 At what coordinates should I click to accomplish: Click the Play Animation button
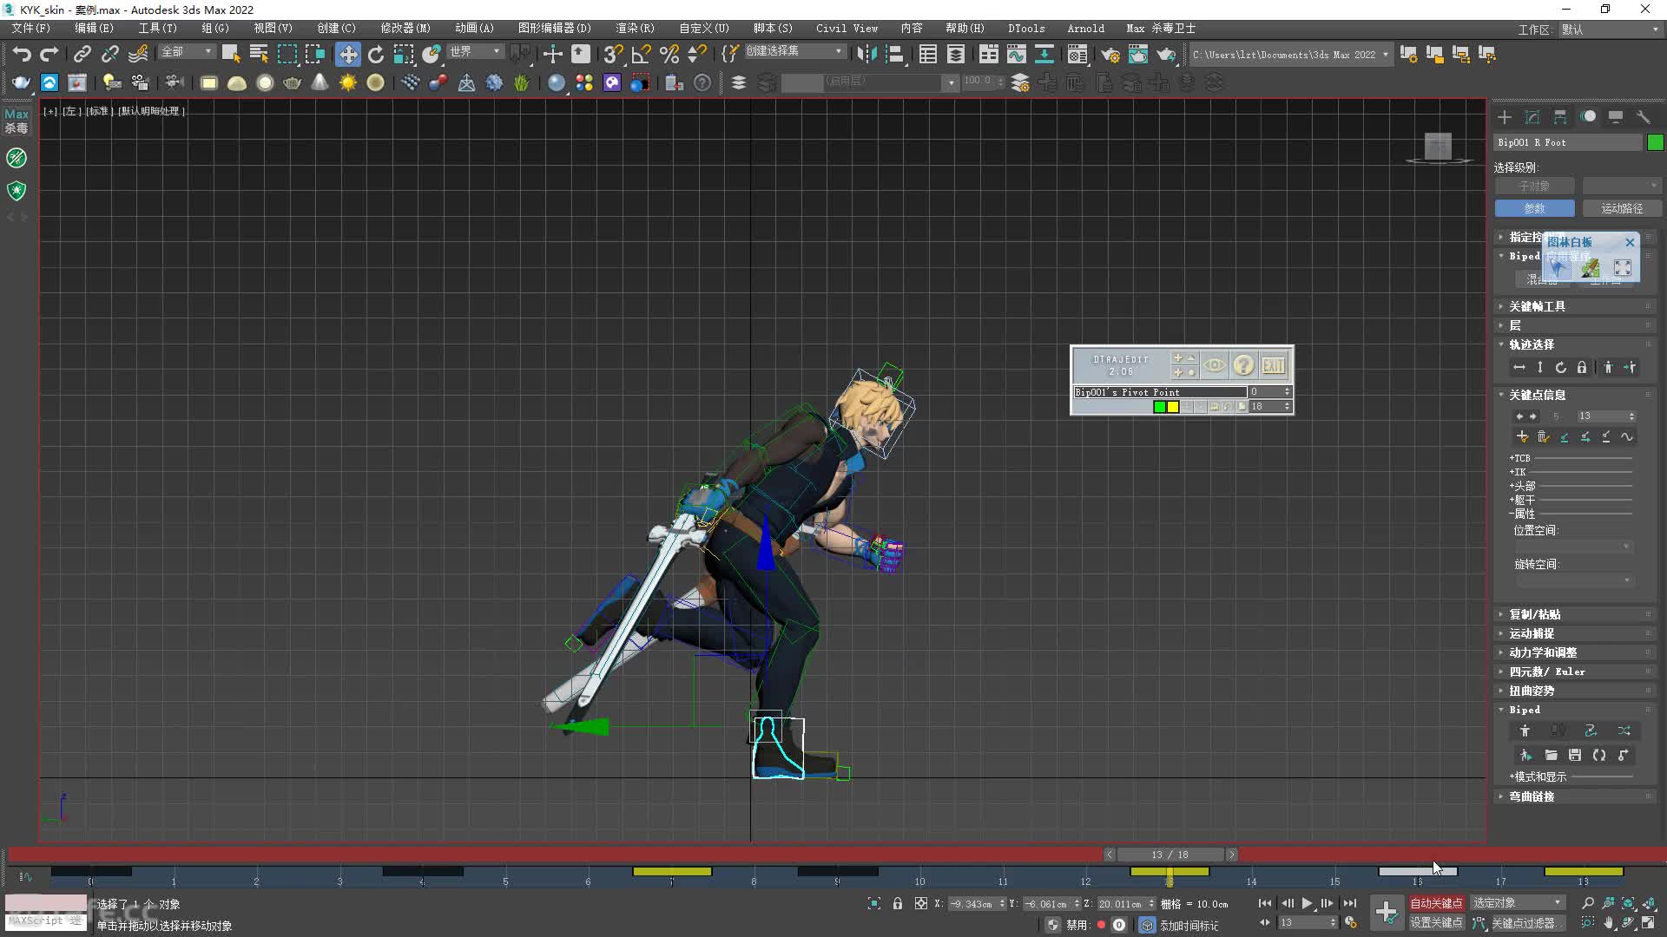coord(1307,903)
